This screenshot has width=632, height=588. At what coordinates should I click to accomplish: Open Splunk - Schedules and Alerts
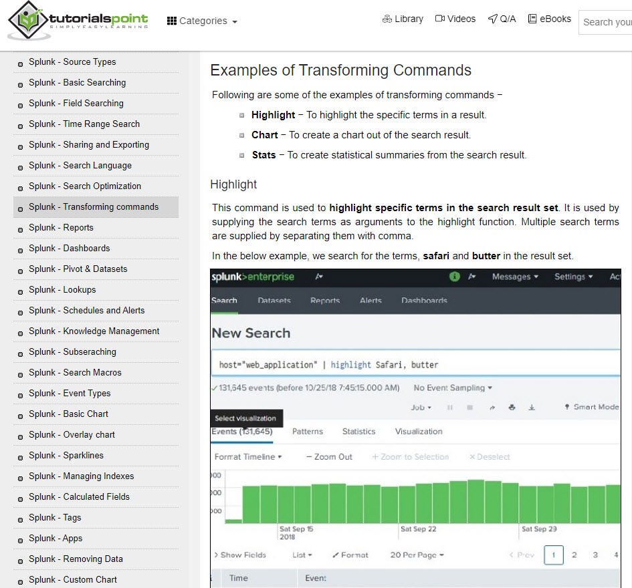coord(86,311)
